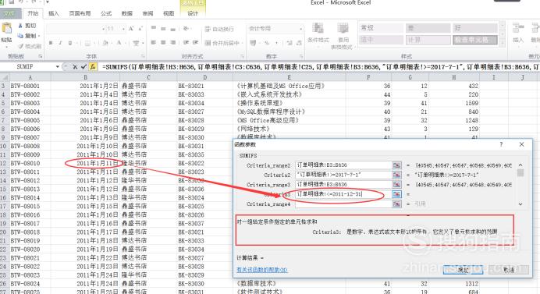Open the 有关该函数的帮助 link

[x=262, y=270]
